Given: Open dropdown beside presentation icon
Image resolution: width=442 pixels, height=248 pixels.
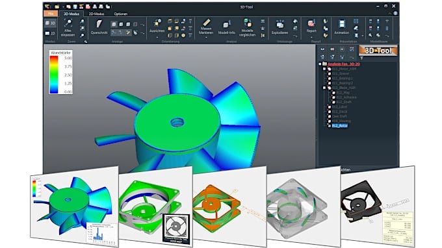Looking at the screenshot, I should (x=363, y=36).
